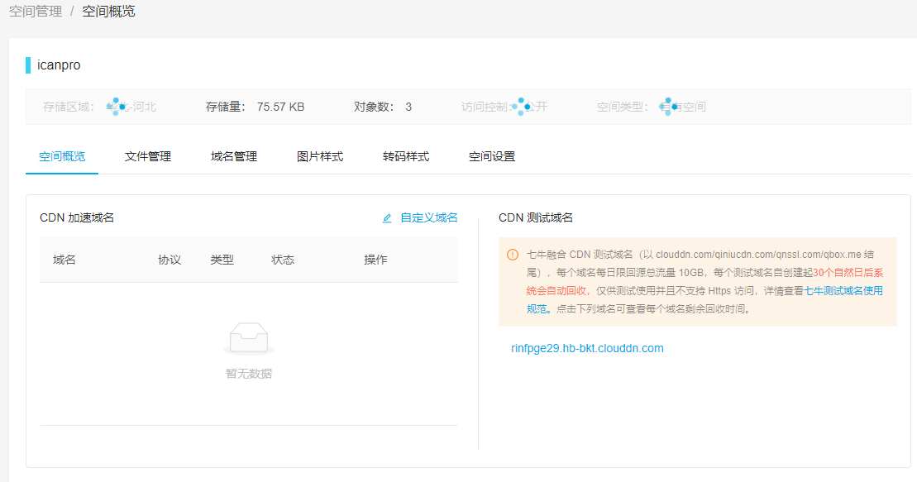Screen dimensions: 917x482
Task: Switch to the 文件管理 tab
Action: coord(148,156)
